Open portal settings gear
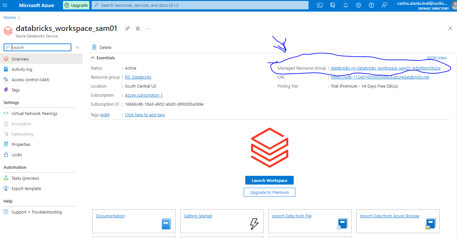 [x=359, y=5]
